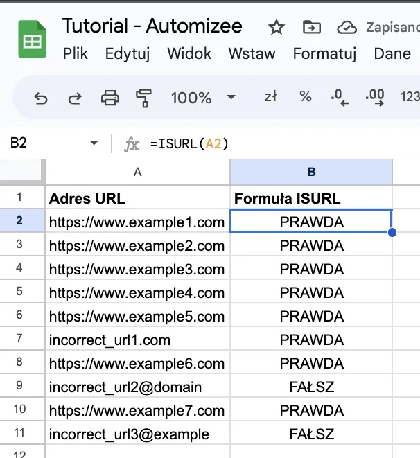Apply currency format with zł button
The width and height of the screenshot is (420, 458).
tap(270, 96)
